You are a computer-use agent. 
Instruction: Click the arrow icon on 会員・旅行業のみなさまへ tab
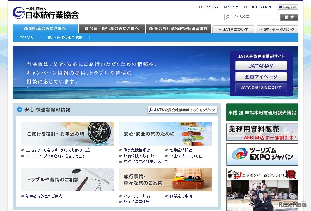pos(86,29)
